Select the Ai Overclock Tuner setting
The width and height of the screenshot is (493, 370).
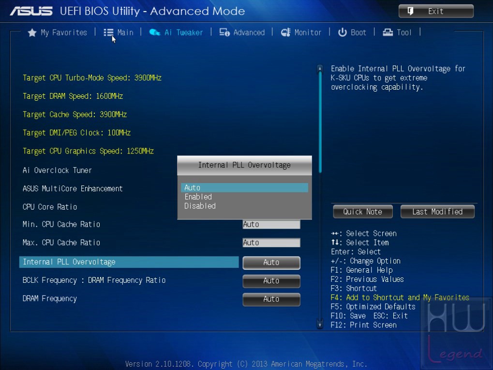(57, 170)
